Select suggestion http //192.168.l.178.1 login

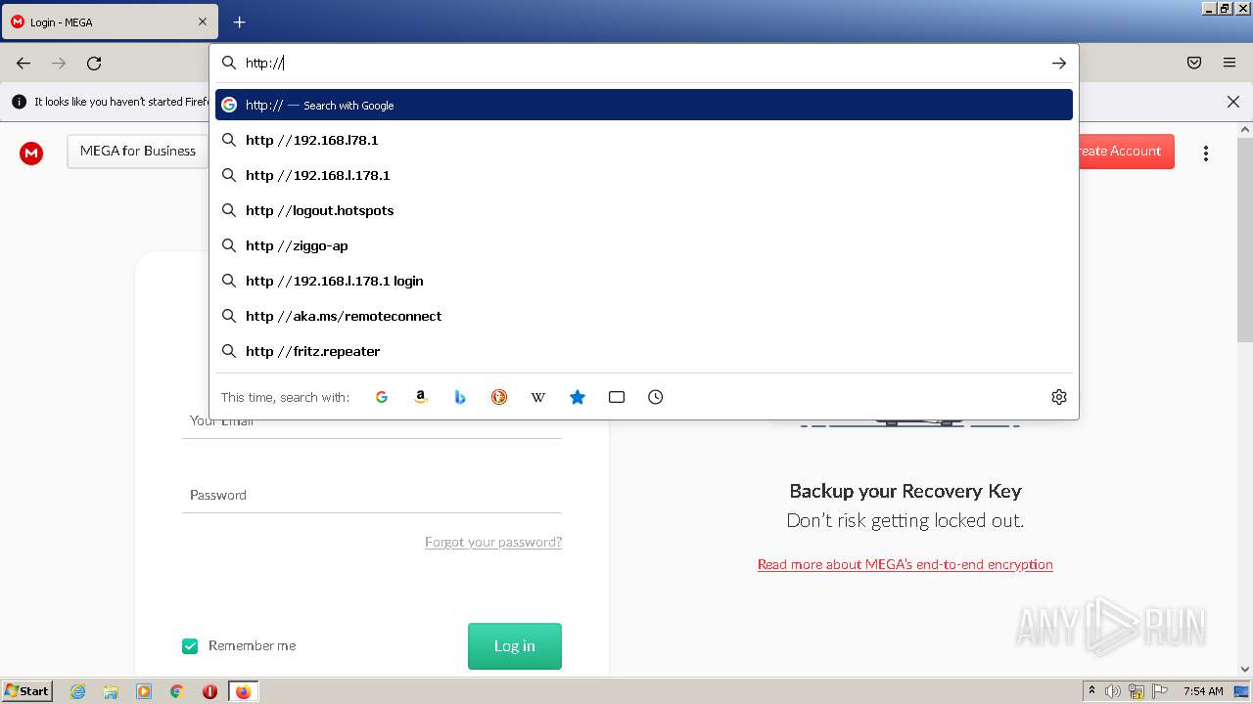644,281
